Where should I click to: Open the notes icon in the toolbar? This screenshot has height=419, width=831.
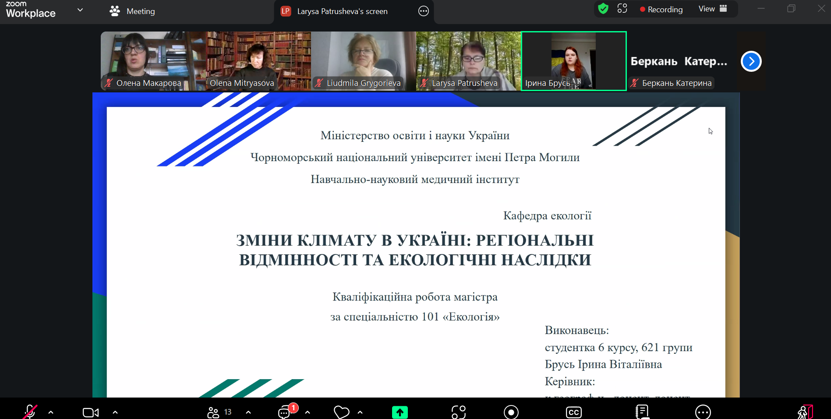[x=642, y=412]
